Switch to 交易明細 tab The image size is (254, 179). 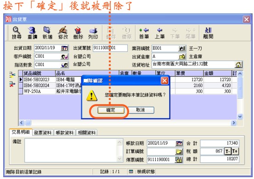21,132
